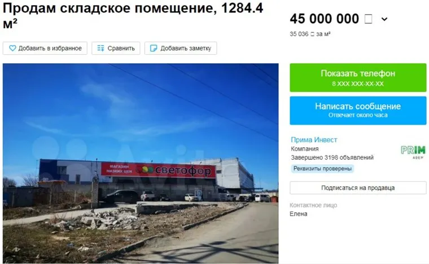Expand the price dropdown chevron
The width and height of the screenshot is (429, 264).
click(384, 19)
